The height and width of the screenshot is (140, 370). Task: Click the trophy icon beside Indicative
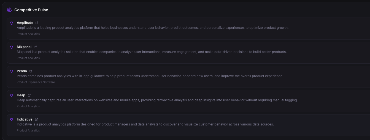click(12, 120)
